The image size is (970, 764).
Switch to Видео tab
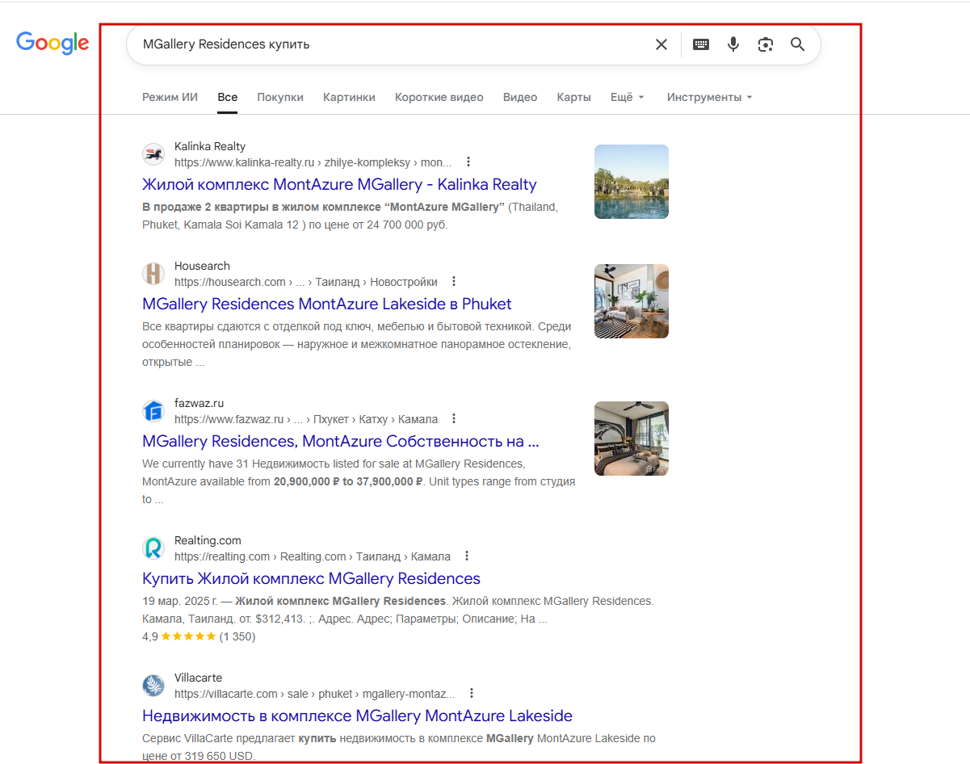click(x=520, y=97)
